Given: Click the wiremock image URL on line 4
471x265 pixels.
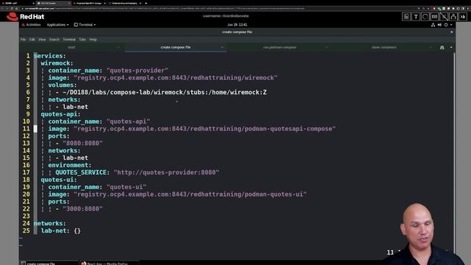Looking at the screenshot, I should pos(175,78).
